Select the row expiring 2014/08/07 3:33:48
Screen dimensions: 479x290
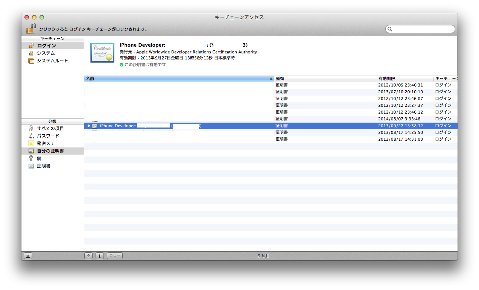pyautogui.click(x=271, y=119)
